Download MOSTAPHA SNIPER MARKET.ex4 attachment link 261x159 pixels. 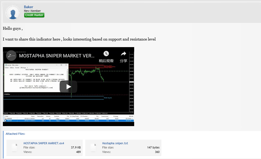pyautogui.click(x=44, y=143)
